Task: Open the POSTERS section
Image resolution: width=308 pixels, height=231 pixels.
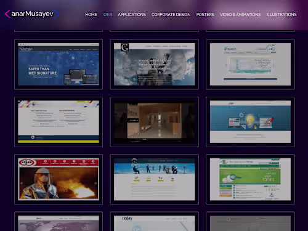Action: click(x=205, y=15)
